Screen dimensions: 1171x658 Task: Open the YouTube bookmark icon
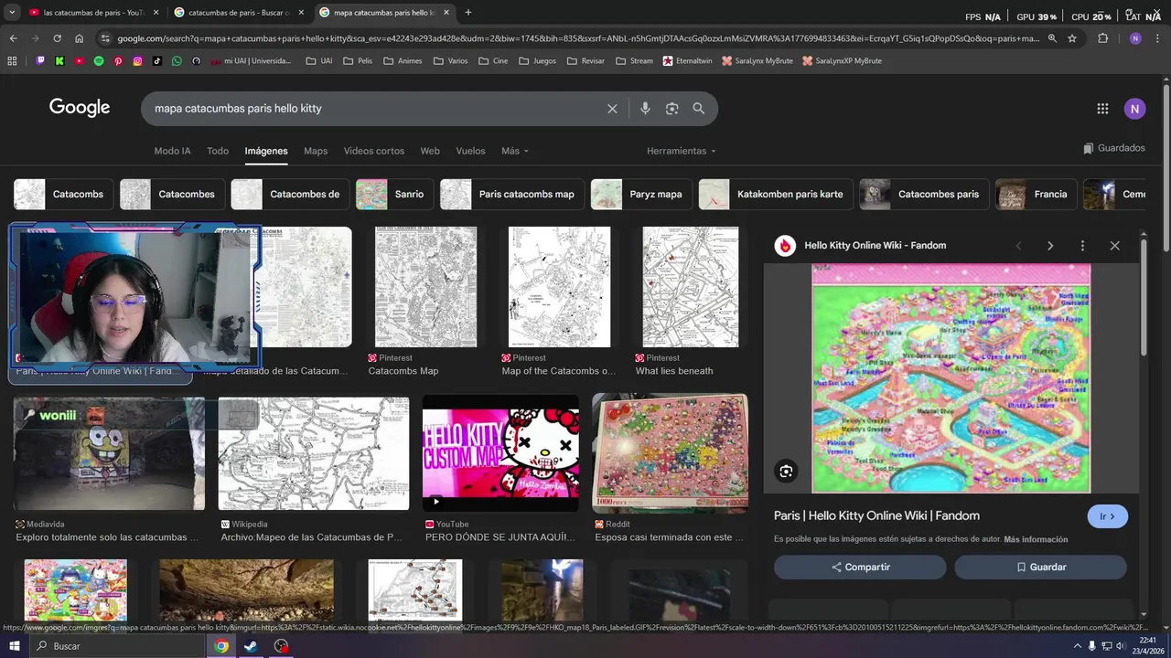(x=80, y=61)
